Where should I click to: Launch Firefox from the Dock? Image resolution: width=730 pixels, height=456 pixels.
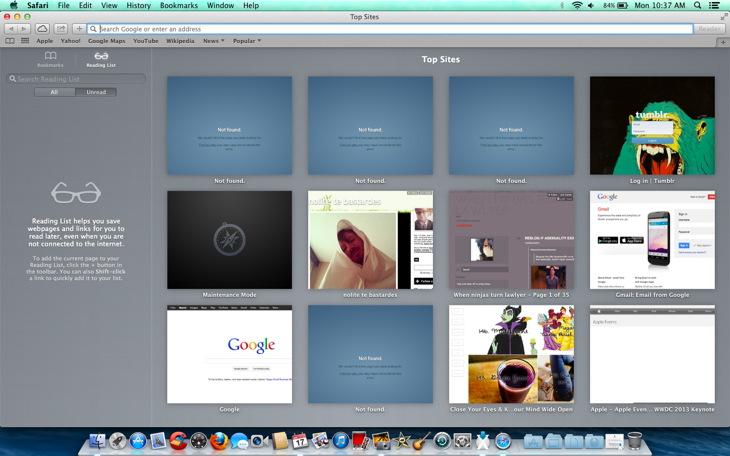pos(219,441)
